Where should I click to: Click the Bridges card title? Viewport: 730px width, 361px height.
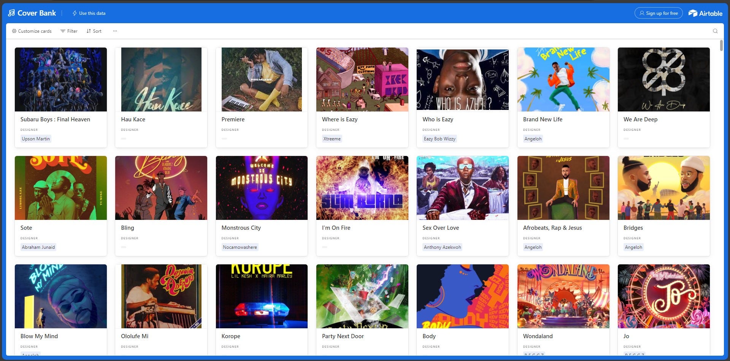[x=633, y=228]
